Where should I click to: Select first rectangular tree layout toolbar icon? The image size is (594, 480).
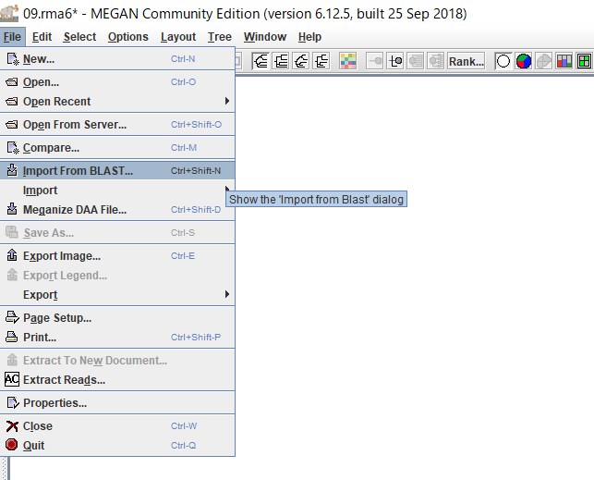281,61
